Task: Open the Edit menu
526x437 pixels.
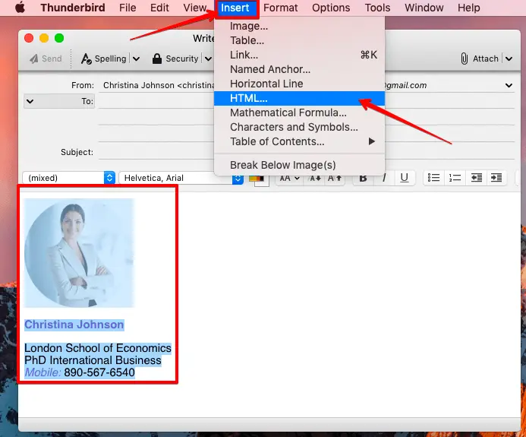Action: coord(159,8)
